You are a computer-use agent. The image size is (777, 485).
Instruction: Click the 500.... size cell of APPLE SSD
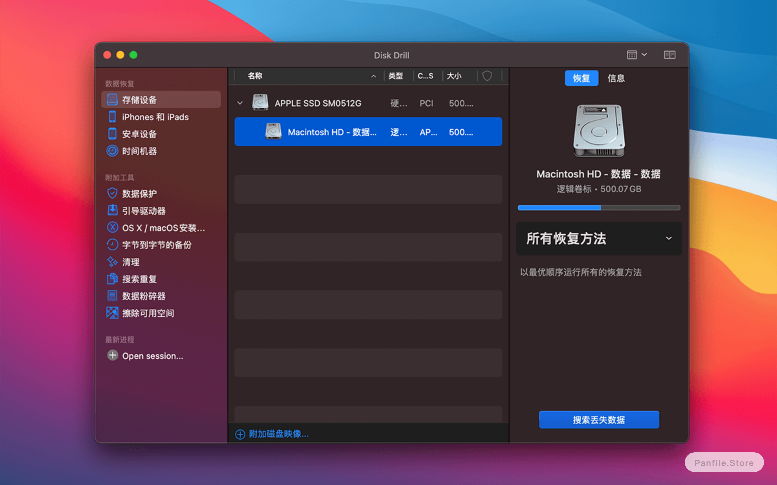coord(461,103)
